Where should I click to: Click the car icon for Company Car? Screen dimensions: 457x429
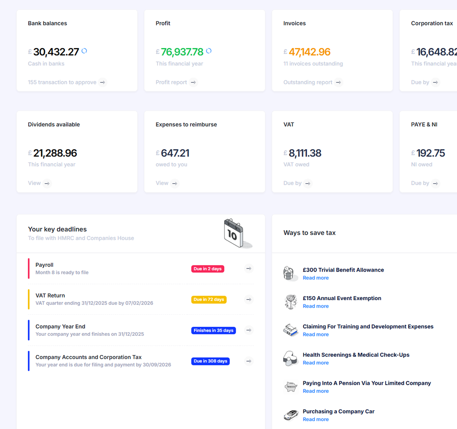pyautogui.click(x=291, y=415)
